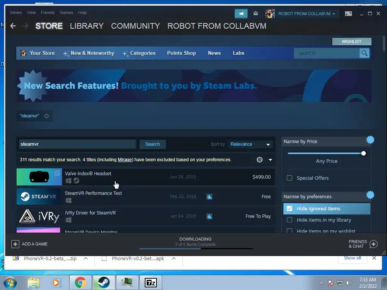
Task: Switch to Big Picture mode icon
Action: (x=348, y=14)
